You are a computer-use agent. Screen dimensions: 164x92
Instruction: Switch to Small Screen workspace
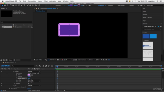pyautogui.click(x=121, y=5)
